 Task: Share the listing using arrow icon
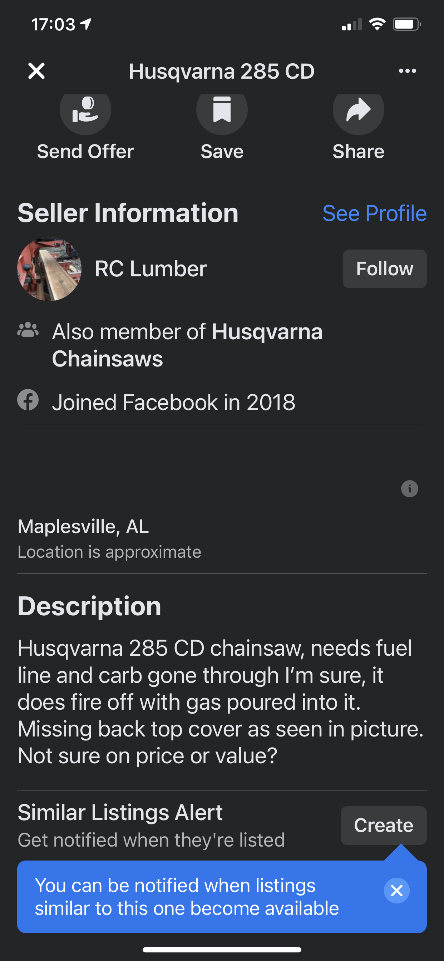coord(358,111)
